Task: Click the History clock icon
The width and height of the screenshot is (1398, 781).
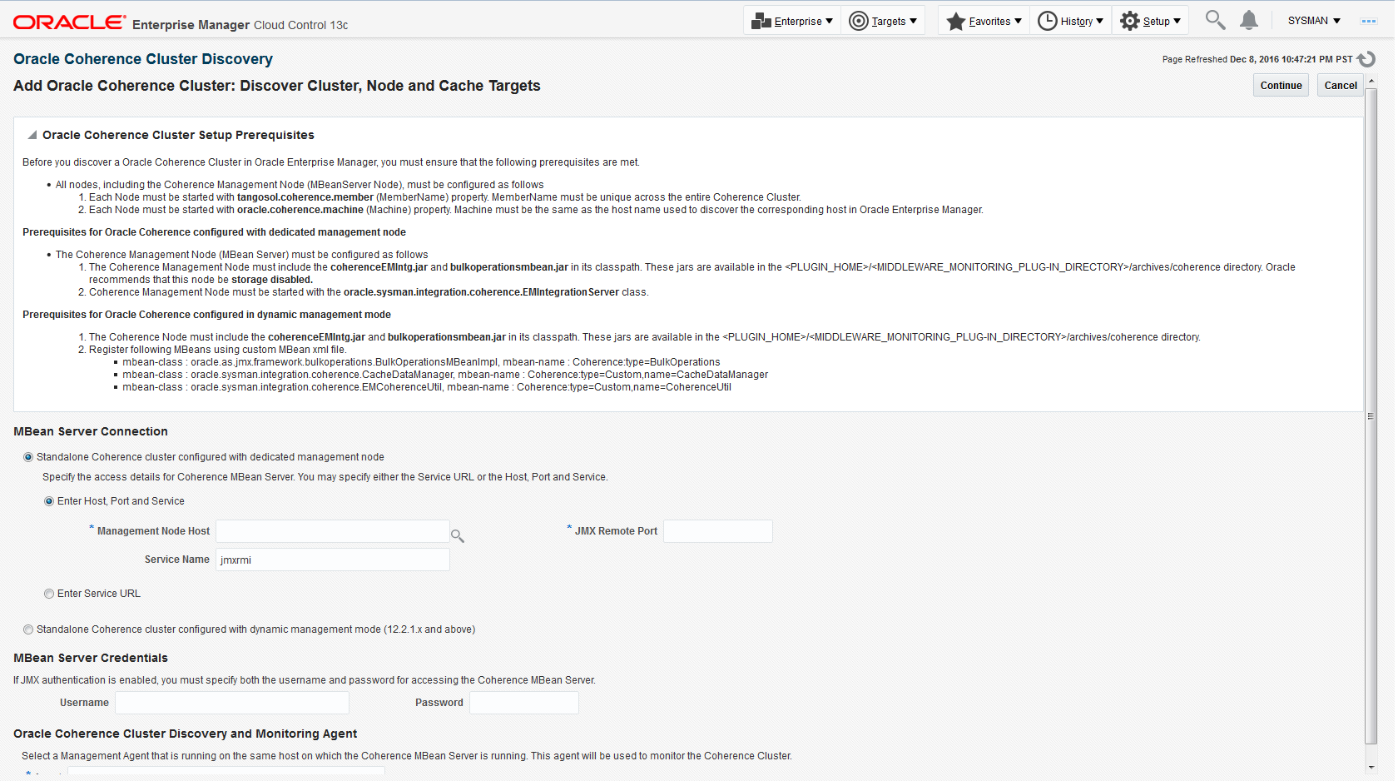Action: pyautogui.click(x=1047, y=21)
